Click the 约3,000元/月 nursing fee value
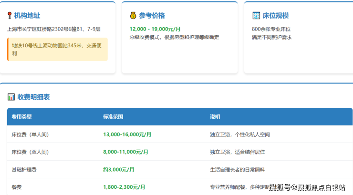Image resolution: width=353 pixels, height=195 pixels. pos(118,170)
